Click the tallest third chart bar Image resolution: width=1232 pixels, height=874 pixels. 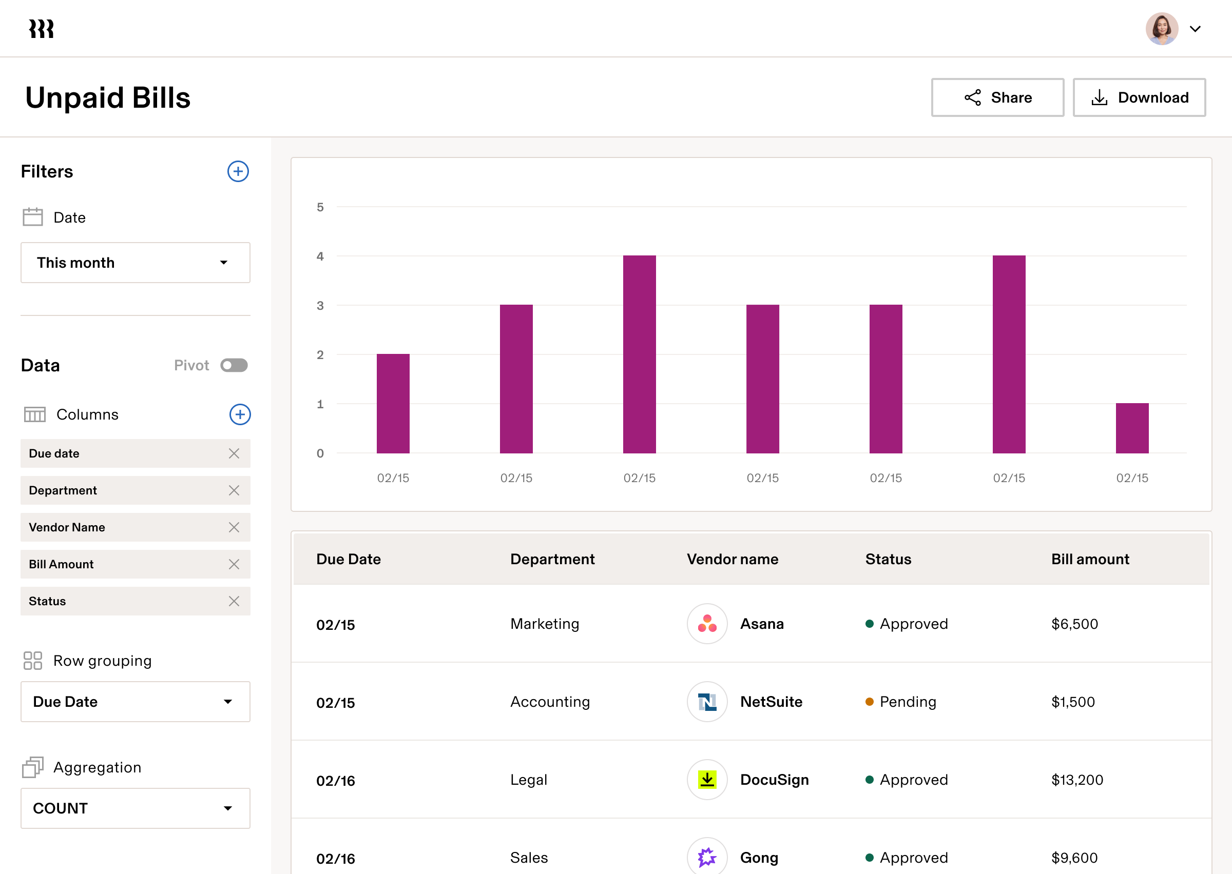(x=639, y=354)
